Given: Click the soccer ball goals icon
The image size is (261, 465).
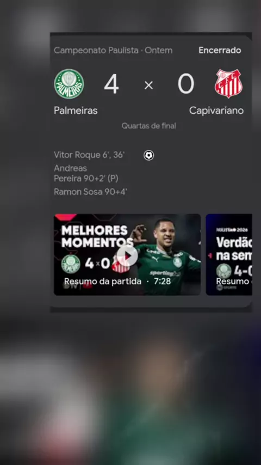Looking at the screenshot, I should click(149, 155).
